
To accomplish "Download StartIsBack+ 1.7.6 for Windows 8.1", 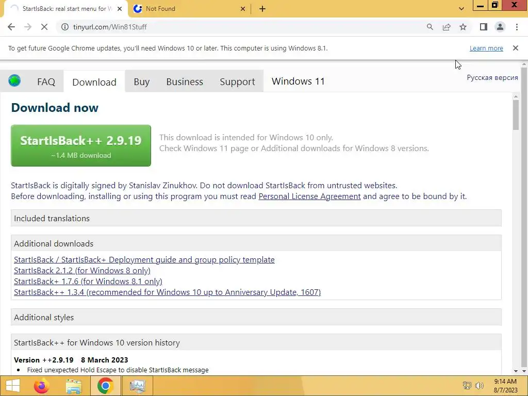I will 88,281.
